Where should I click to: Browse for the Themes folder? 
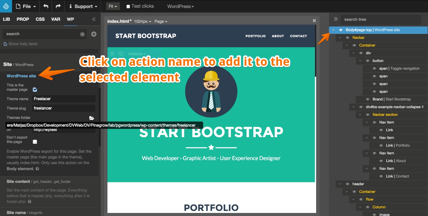point(92,118)
